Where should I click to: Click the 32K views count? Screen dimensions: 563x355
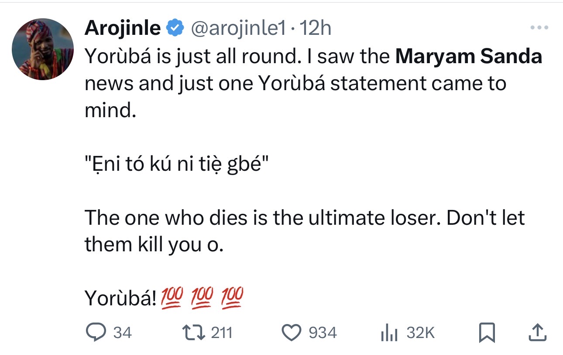pos(421,333)
